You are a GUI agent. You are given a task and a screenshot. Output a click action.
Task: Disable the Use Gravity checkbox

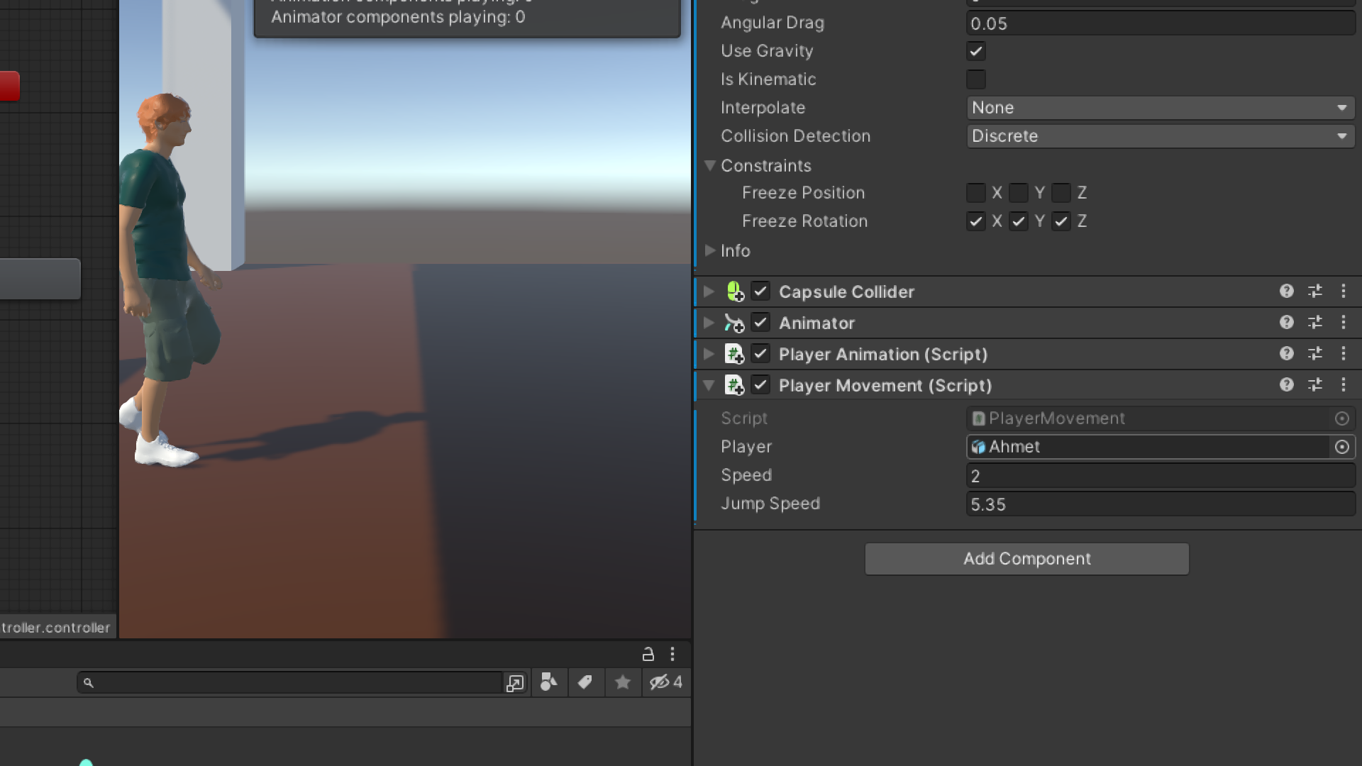(975, 51)
